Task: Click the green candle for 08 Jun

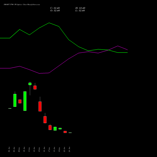Action: click(x=15, y=100)
